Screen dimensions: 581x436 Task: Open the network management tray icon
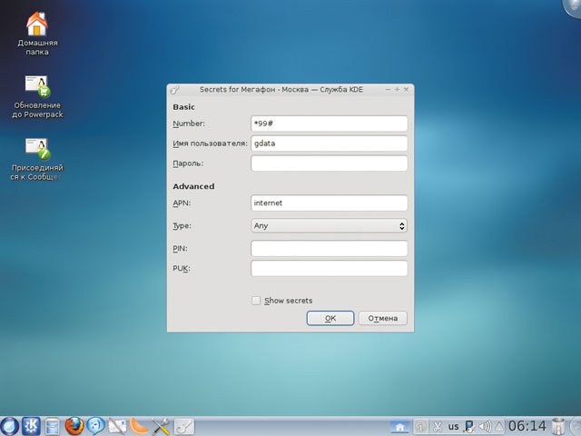(469, 426)
